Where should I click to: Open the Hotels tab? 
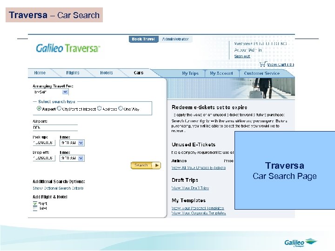tap(107, 73)
